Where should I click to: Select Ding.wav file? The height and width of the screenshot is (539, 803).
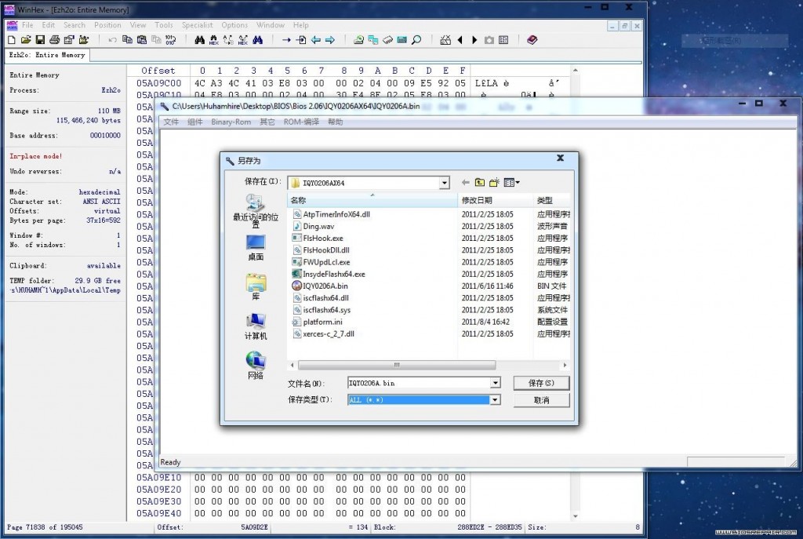coord(313,226)
